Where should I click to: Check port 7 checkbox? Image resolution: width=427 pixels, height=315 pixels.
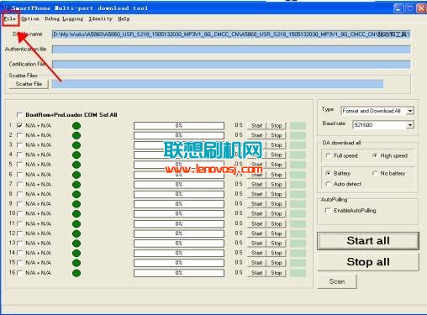tap(19, 184)
